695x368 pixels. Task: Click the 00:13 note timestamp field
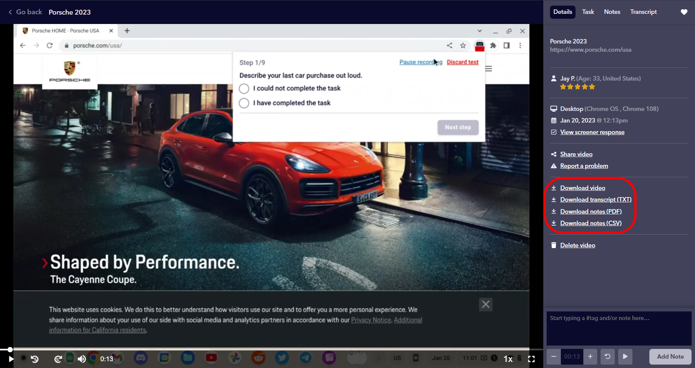tap(572, 357)
